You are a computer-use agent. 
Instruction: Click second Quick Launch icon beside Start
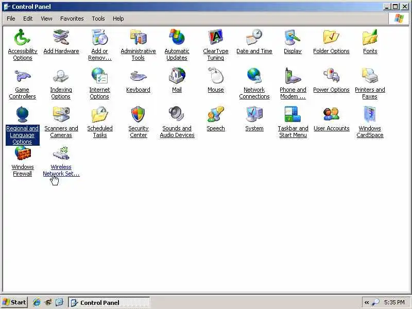click(48, 302)
